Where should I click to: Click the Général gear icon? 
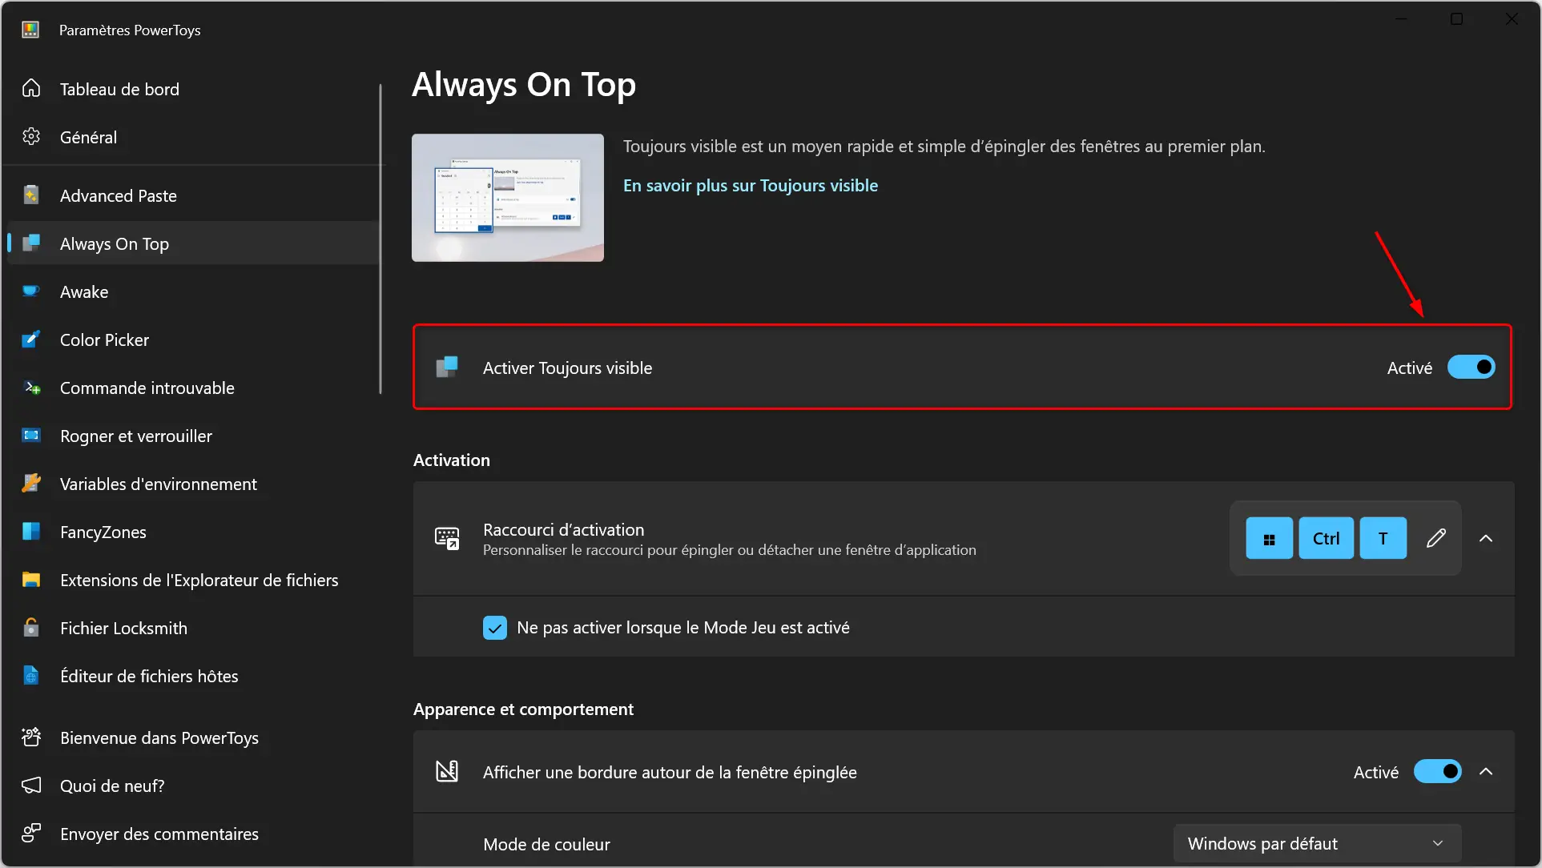pos(31,137)
